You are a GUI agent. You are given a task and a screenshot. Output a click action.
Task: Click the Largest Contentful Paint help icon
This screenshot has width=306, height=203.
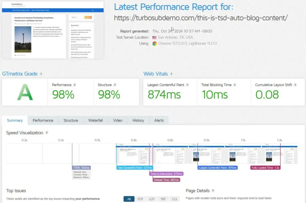pyautogui.click(x=187, y=85)
